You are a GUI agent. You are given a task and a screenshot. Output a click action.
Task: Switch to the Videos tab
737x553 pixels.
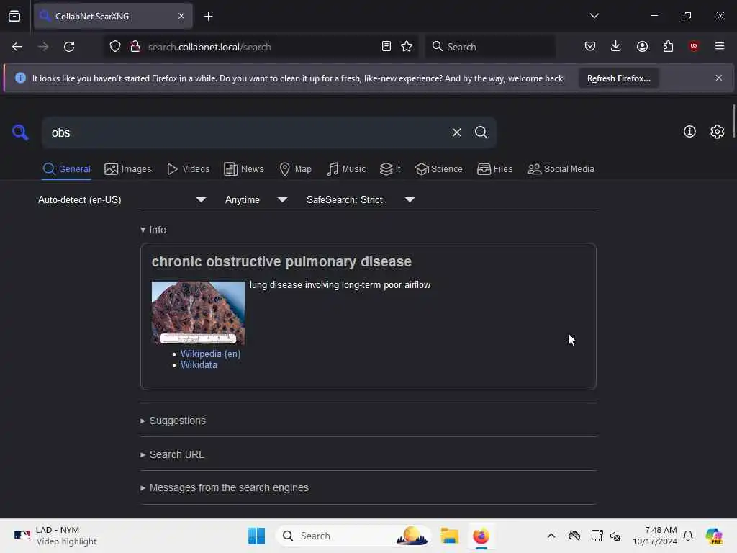tap(188, 169)
